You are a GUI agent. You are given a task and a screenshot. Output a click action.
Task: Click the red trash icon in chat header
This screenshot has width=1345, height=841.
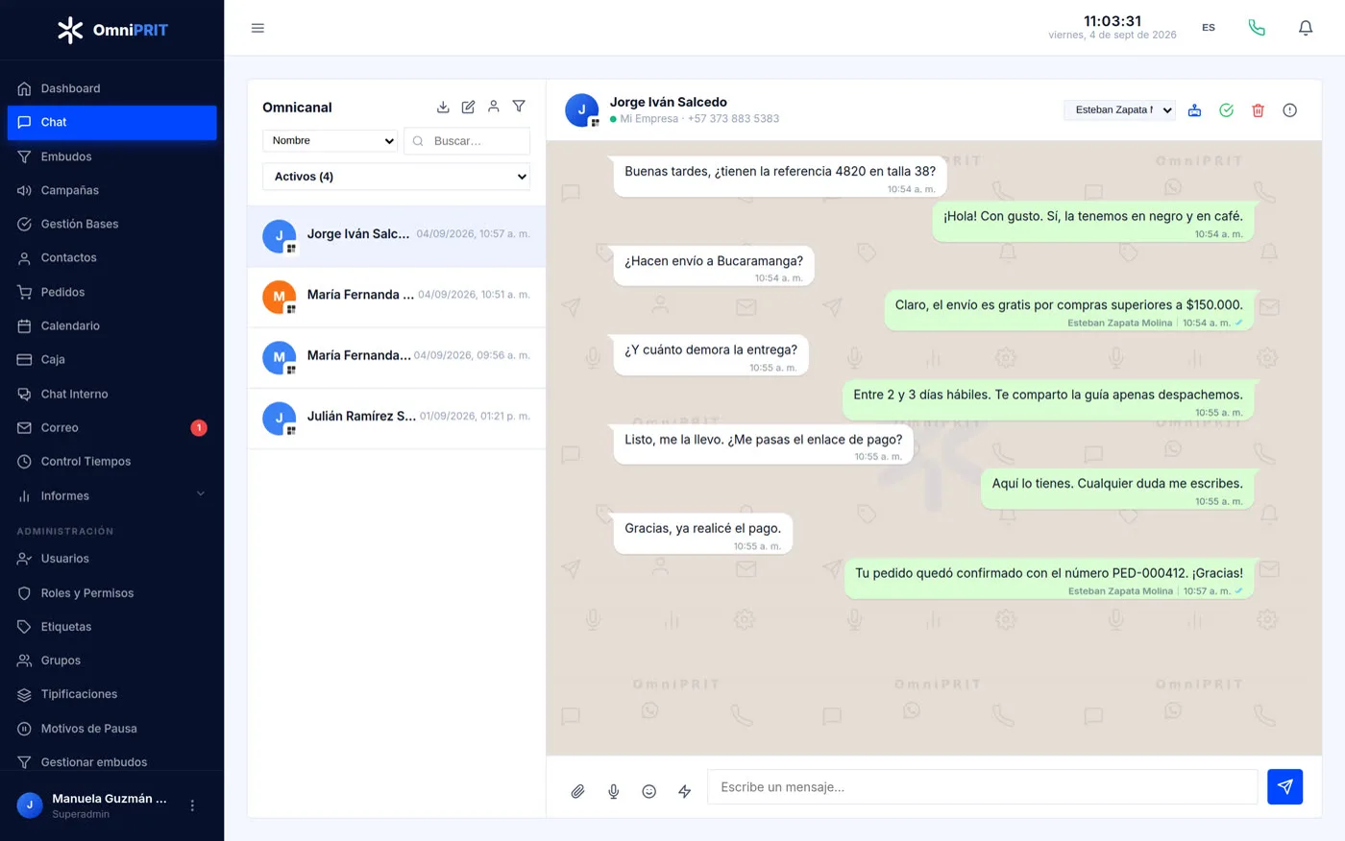[1258, 110]
